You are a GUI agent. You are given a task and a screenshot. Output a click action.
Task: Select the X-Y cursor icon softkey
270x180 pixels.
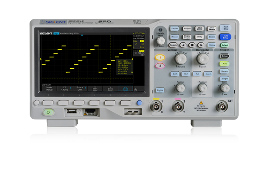[x=125, y=89]
